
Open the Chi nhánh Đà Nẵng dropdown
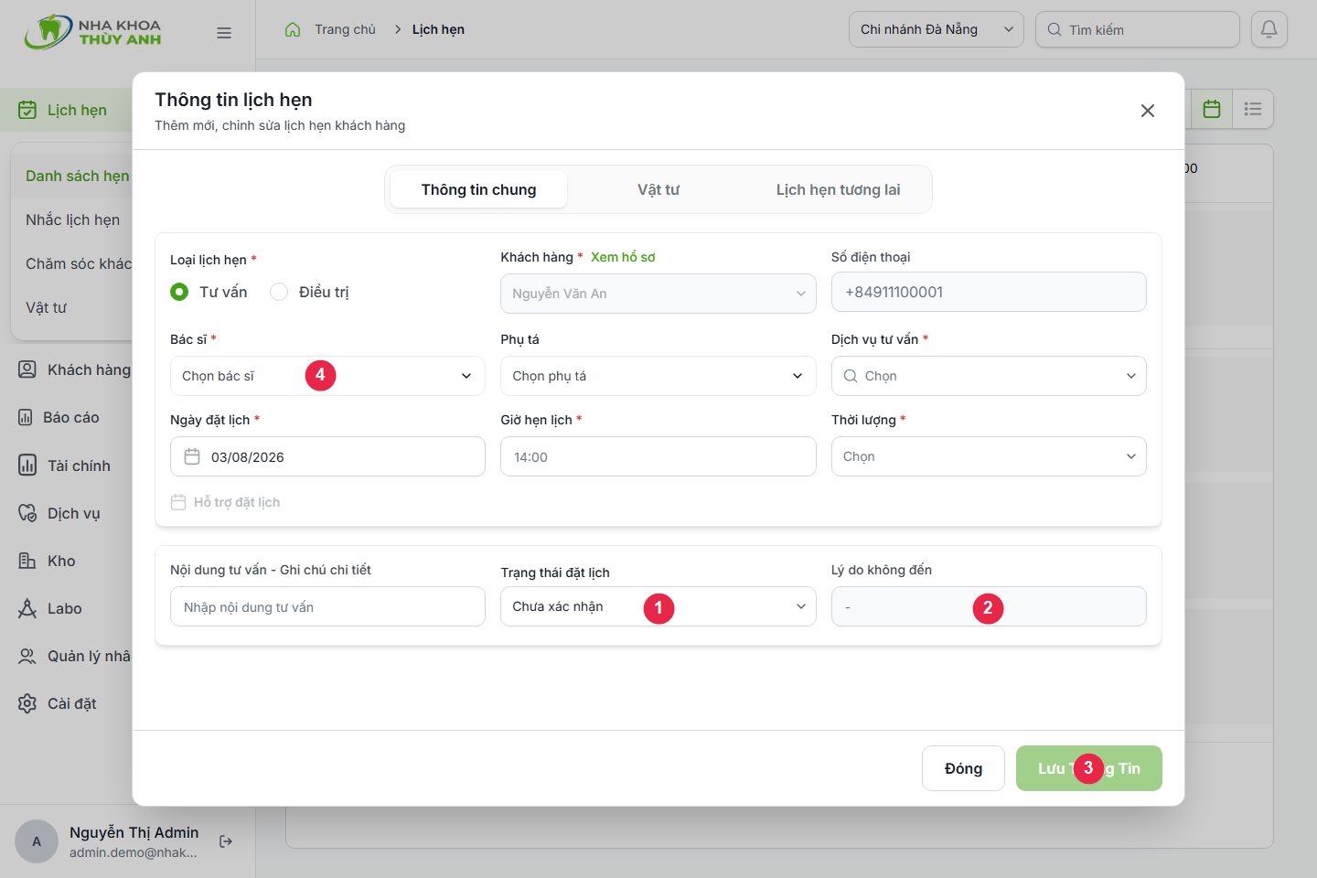coord(937,29)
